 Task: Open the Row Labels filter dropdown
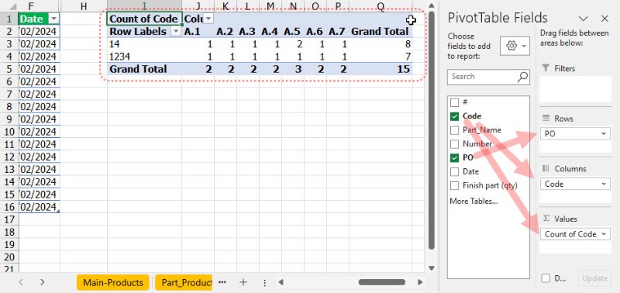click(176, 32)
